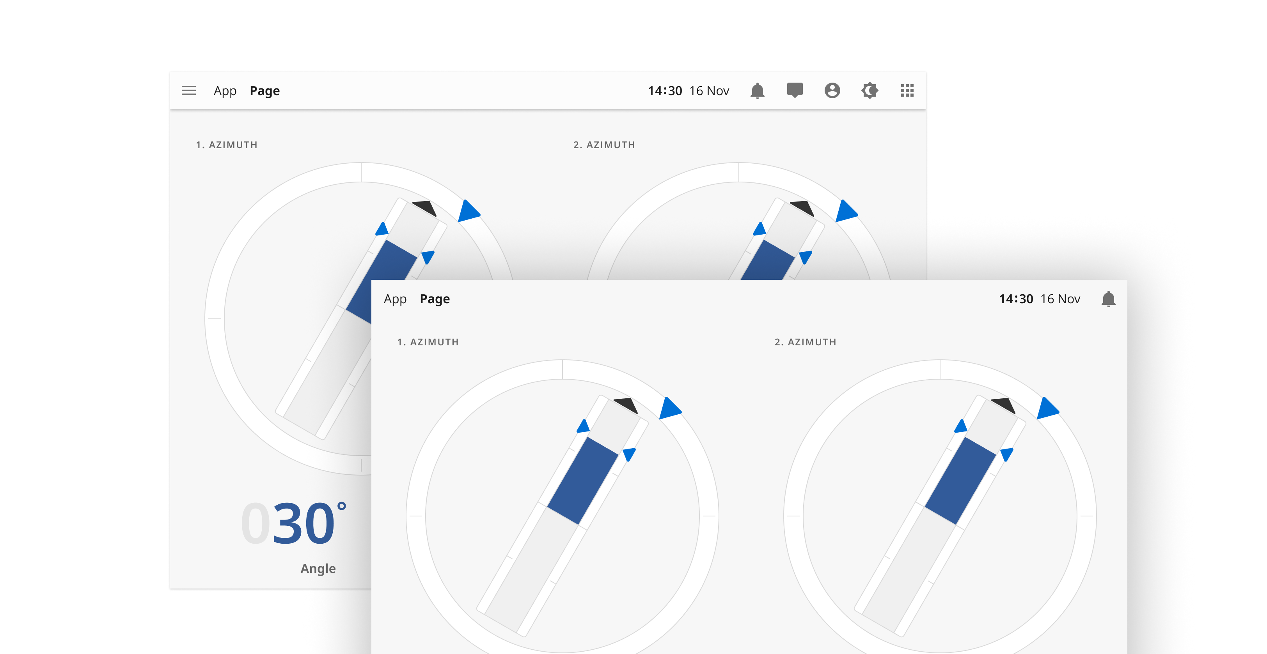Click black heading arrow, front window azimuth 1
Screen dimensions: 1267x654
point(627,405)
